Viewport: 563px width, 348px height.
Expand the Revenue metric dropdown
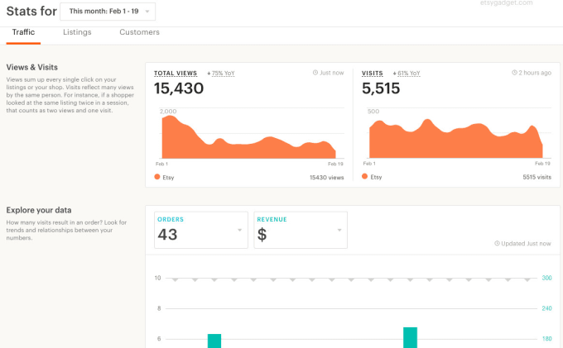[x=339, y=230]
